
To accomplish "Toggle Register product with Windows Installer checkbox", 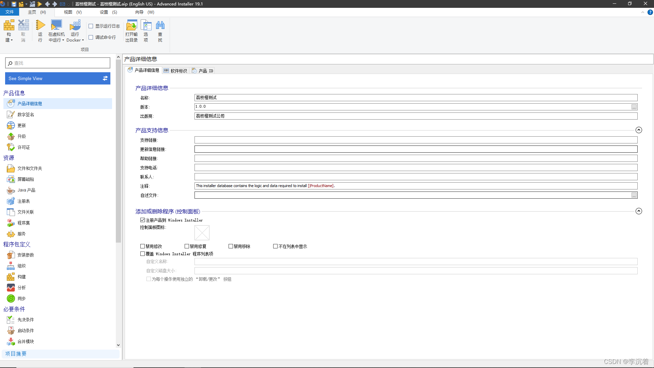I will 142,220.
